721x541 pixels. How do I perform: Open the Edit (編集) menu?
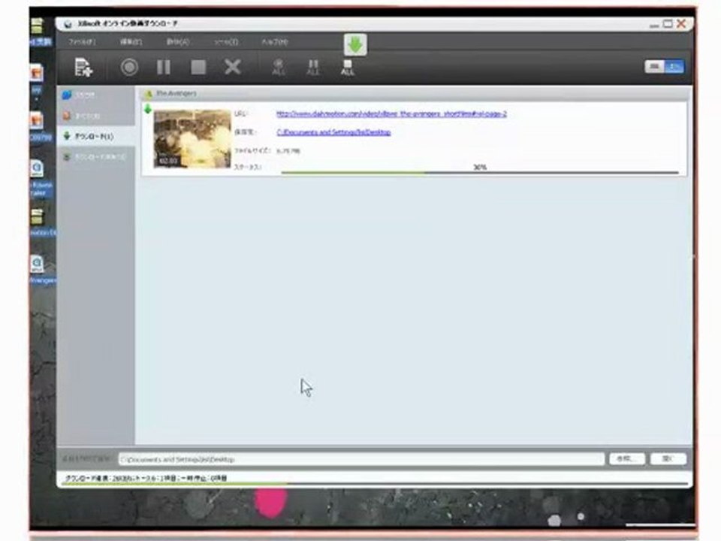point(131,42)
